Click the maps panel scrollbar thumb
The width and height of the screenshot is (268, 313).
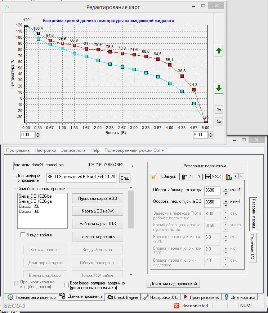pos(131,209)
